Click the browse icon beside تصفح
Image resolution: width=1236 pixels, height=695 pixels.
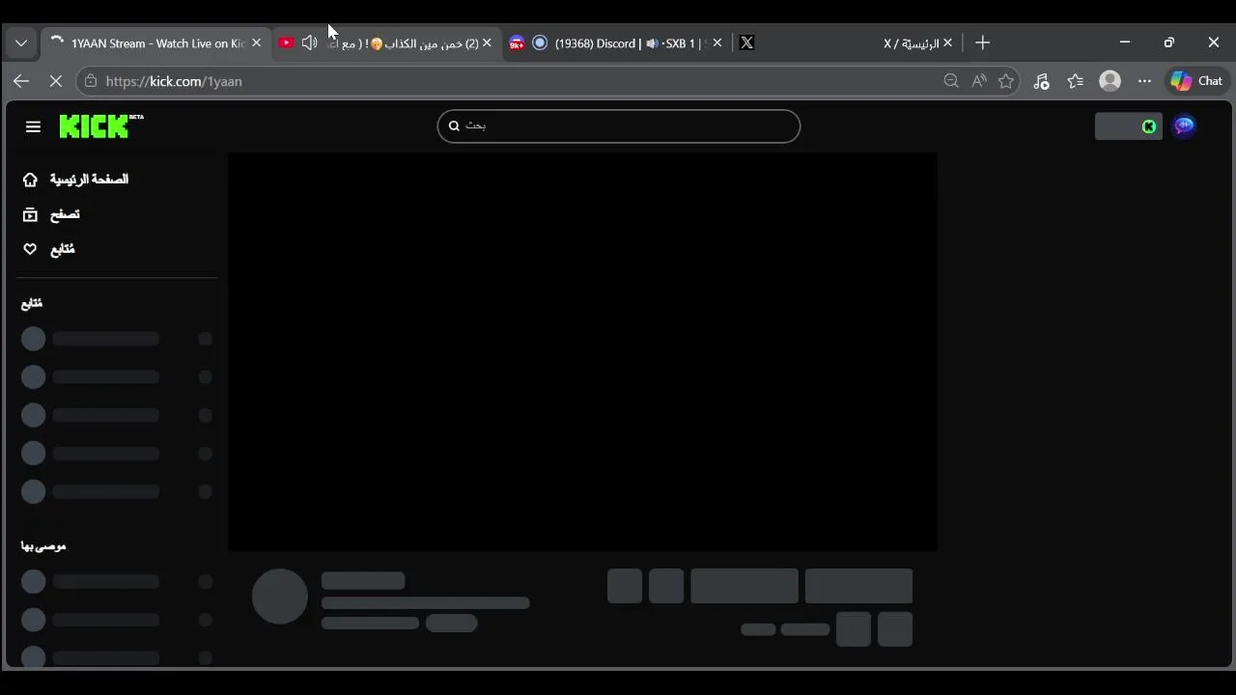tap(30, 214)
